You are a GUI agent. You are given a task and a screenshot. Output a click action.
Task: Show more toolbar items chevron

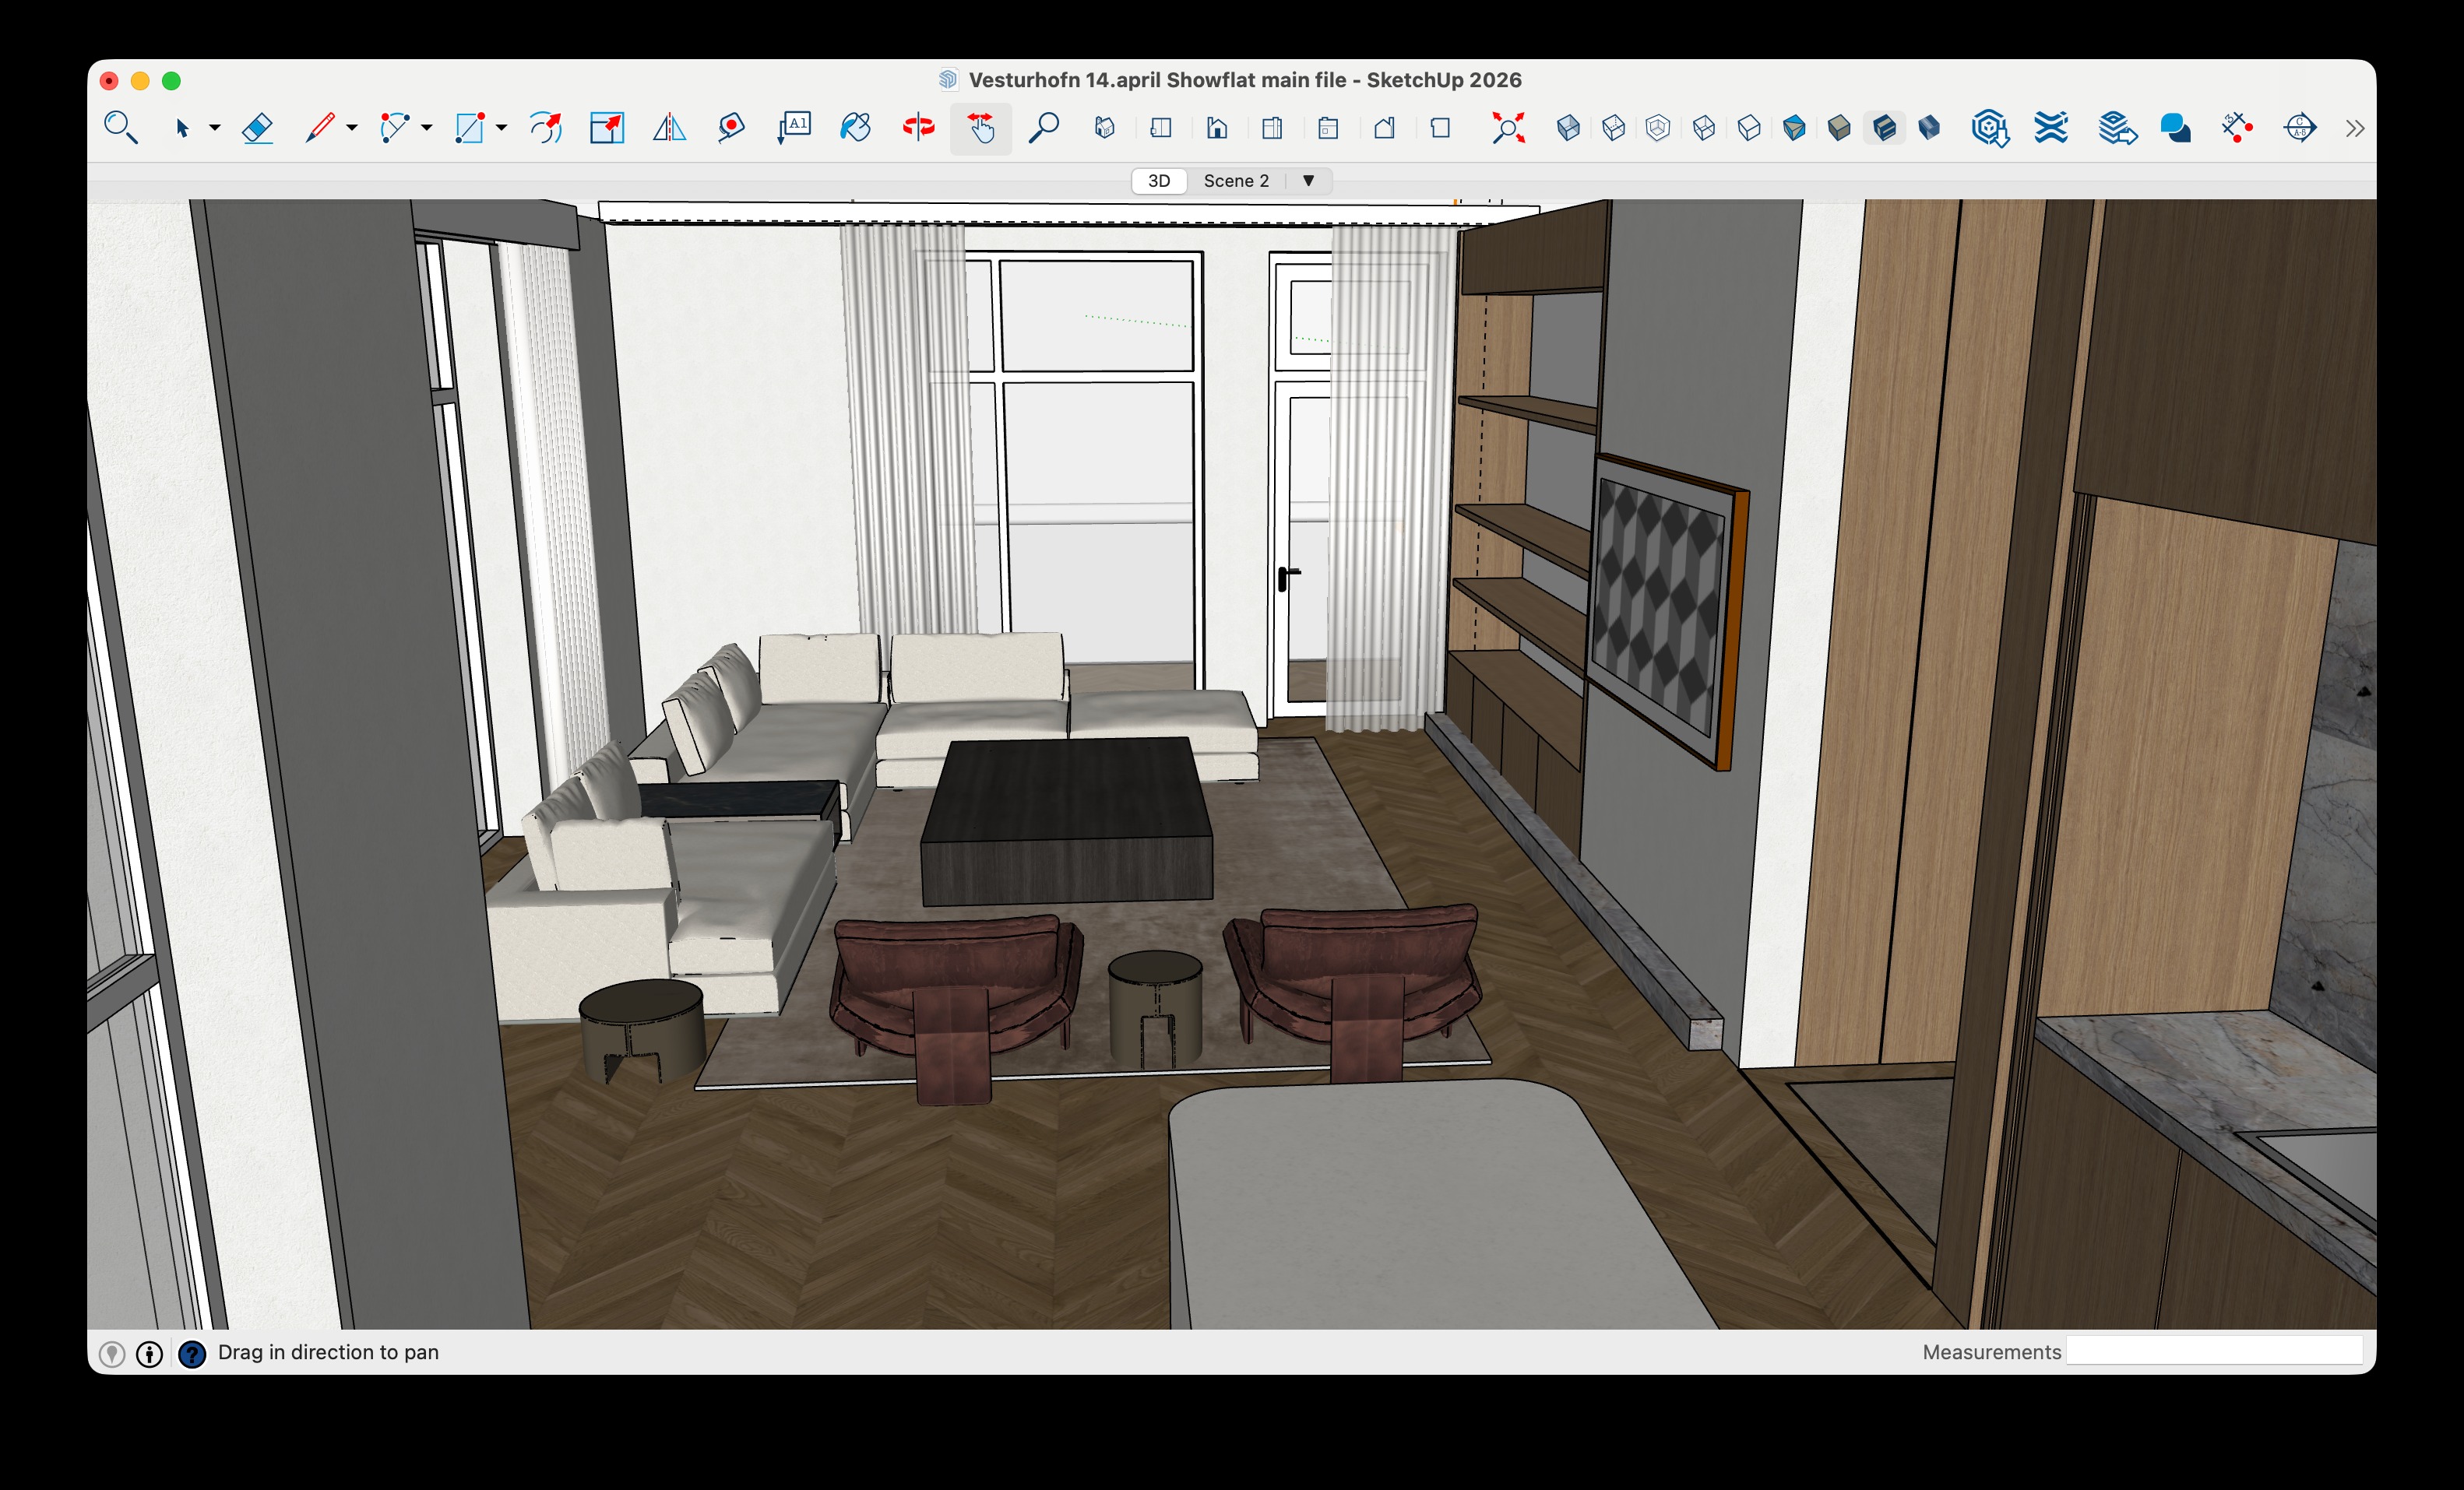tap(2354, 128)
